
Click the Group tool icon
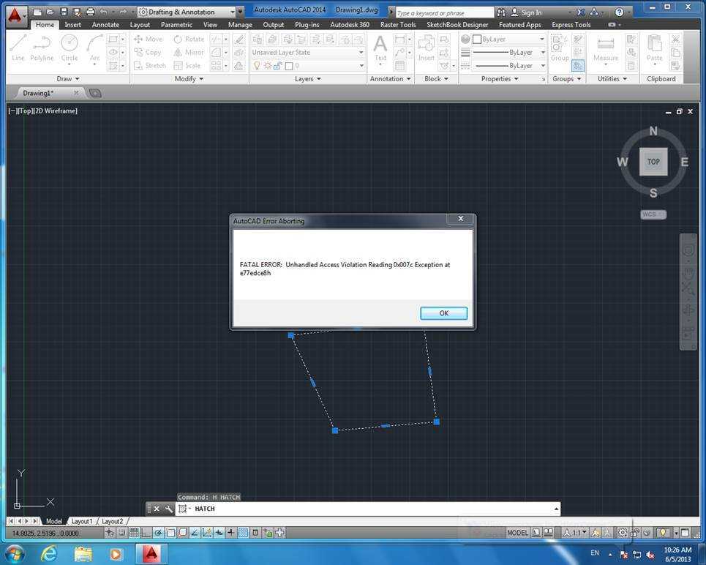559,48
